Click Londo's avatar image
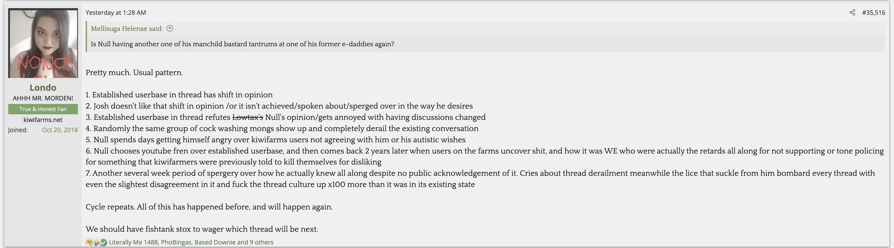 click(x=43, y=43)
